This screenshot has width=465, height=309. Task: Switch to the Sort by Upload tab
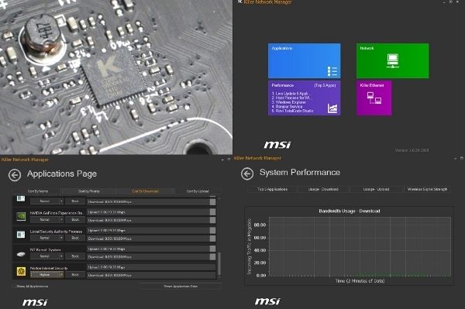(x=198, y=191)
